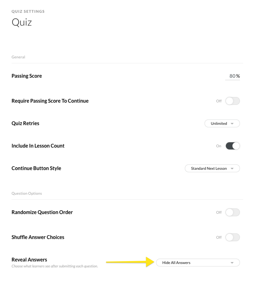Click the Quiz Retries setting label
Image resolution: width=259 pixels, height=283 pixels.
(25, 123)
